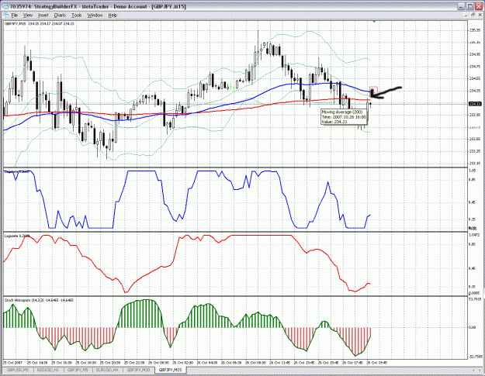
Task: Click the 26 Oct 08:00 time label
Action: coord(255,362)
